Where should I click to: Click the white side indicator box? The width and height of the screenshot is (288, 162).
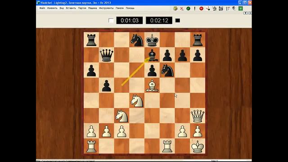(111, 21)
